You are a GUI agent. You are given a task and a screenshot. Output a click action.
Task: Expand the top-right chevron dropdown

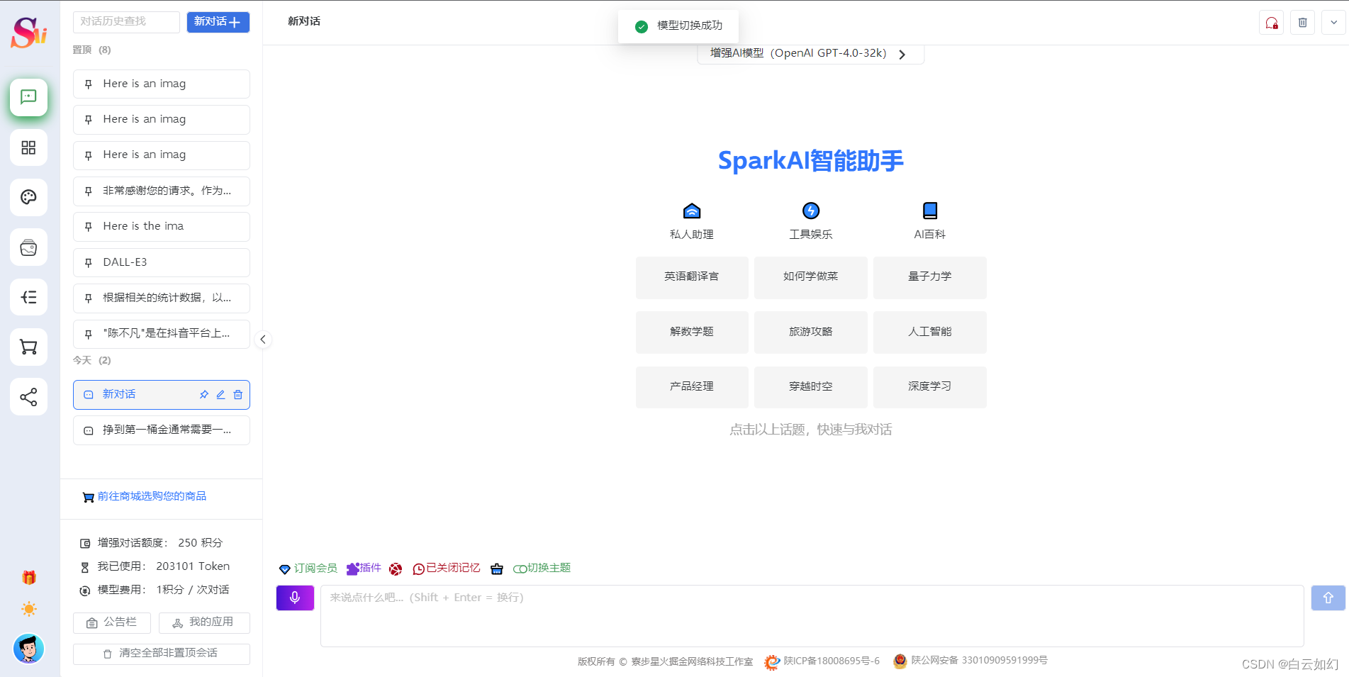(1333, 23)
